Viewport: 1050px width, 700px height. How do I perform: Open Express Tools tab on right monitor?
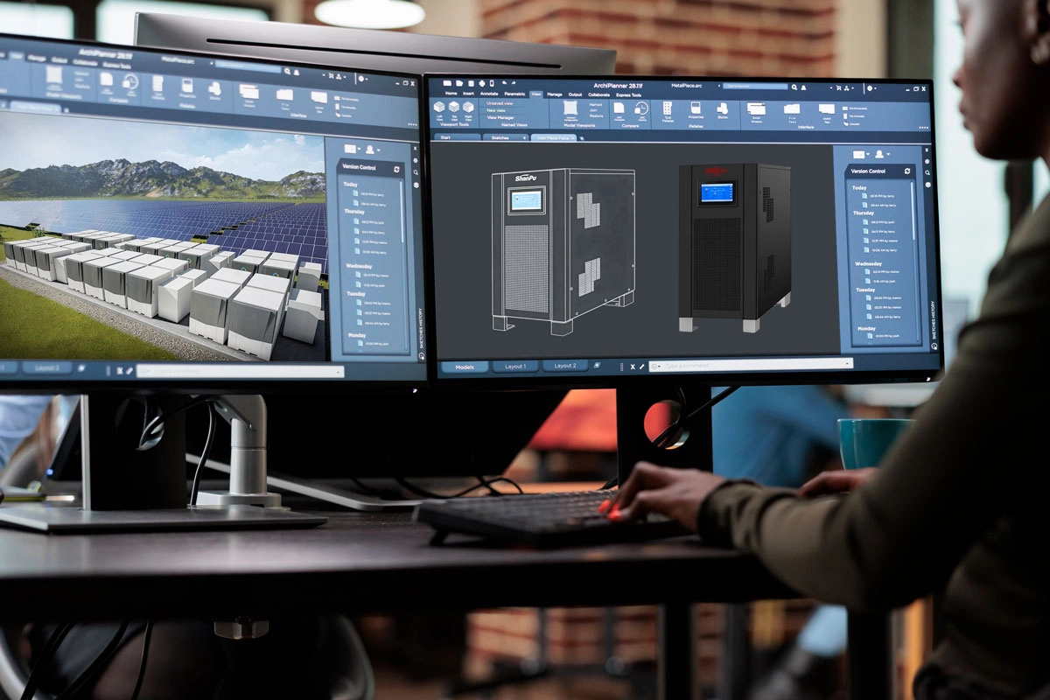[x=628, y=94]
